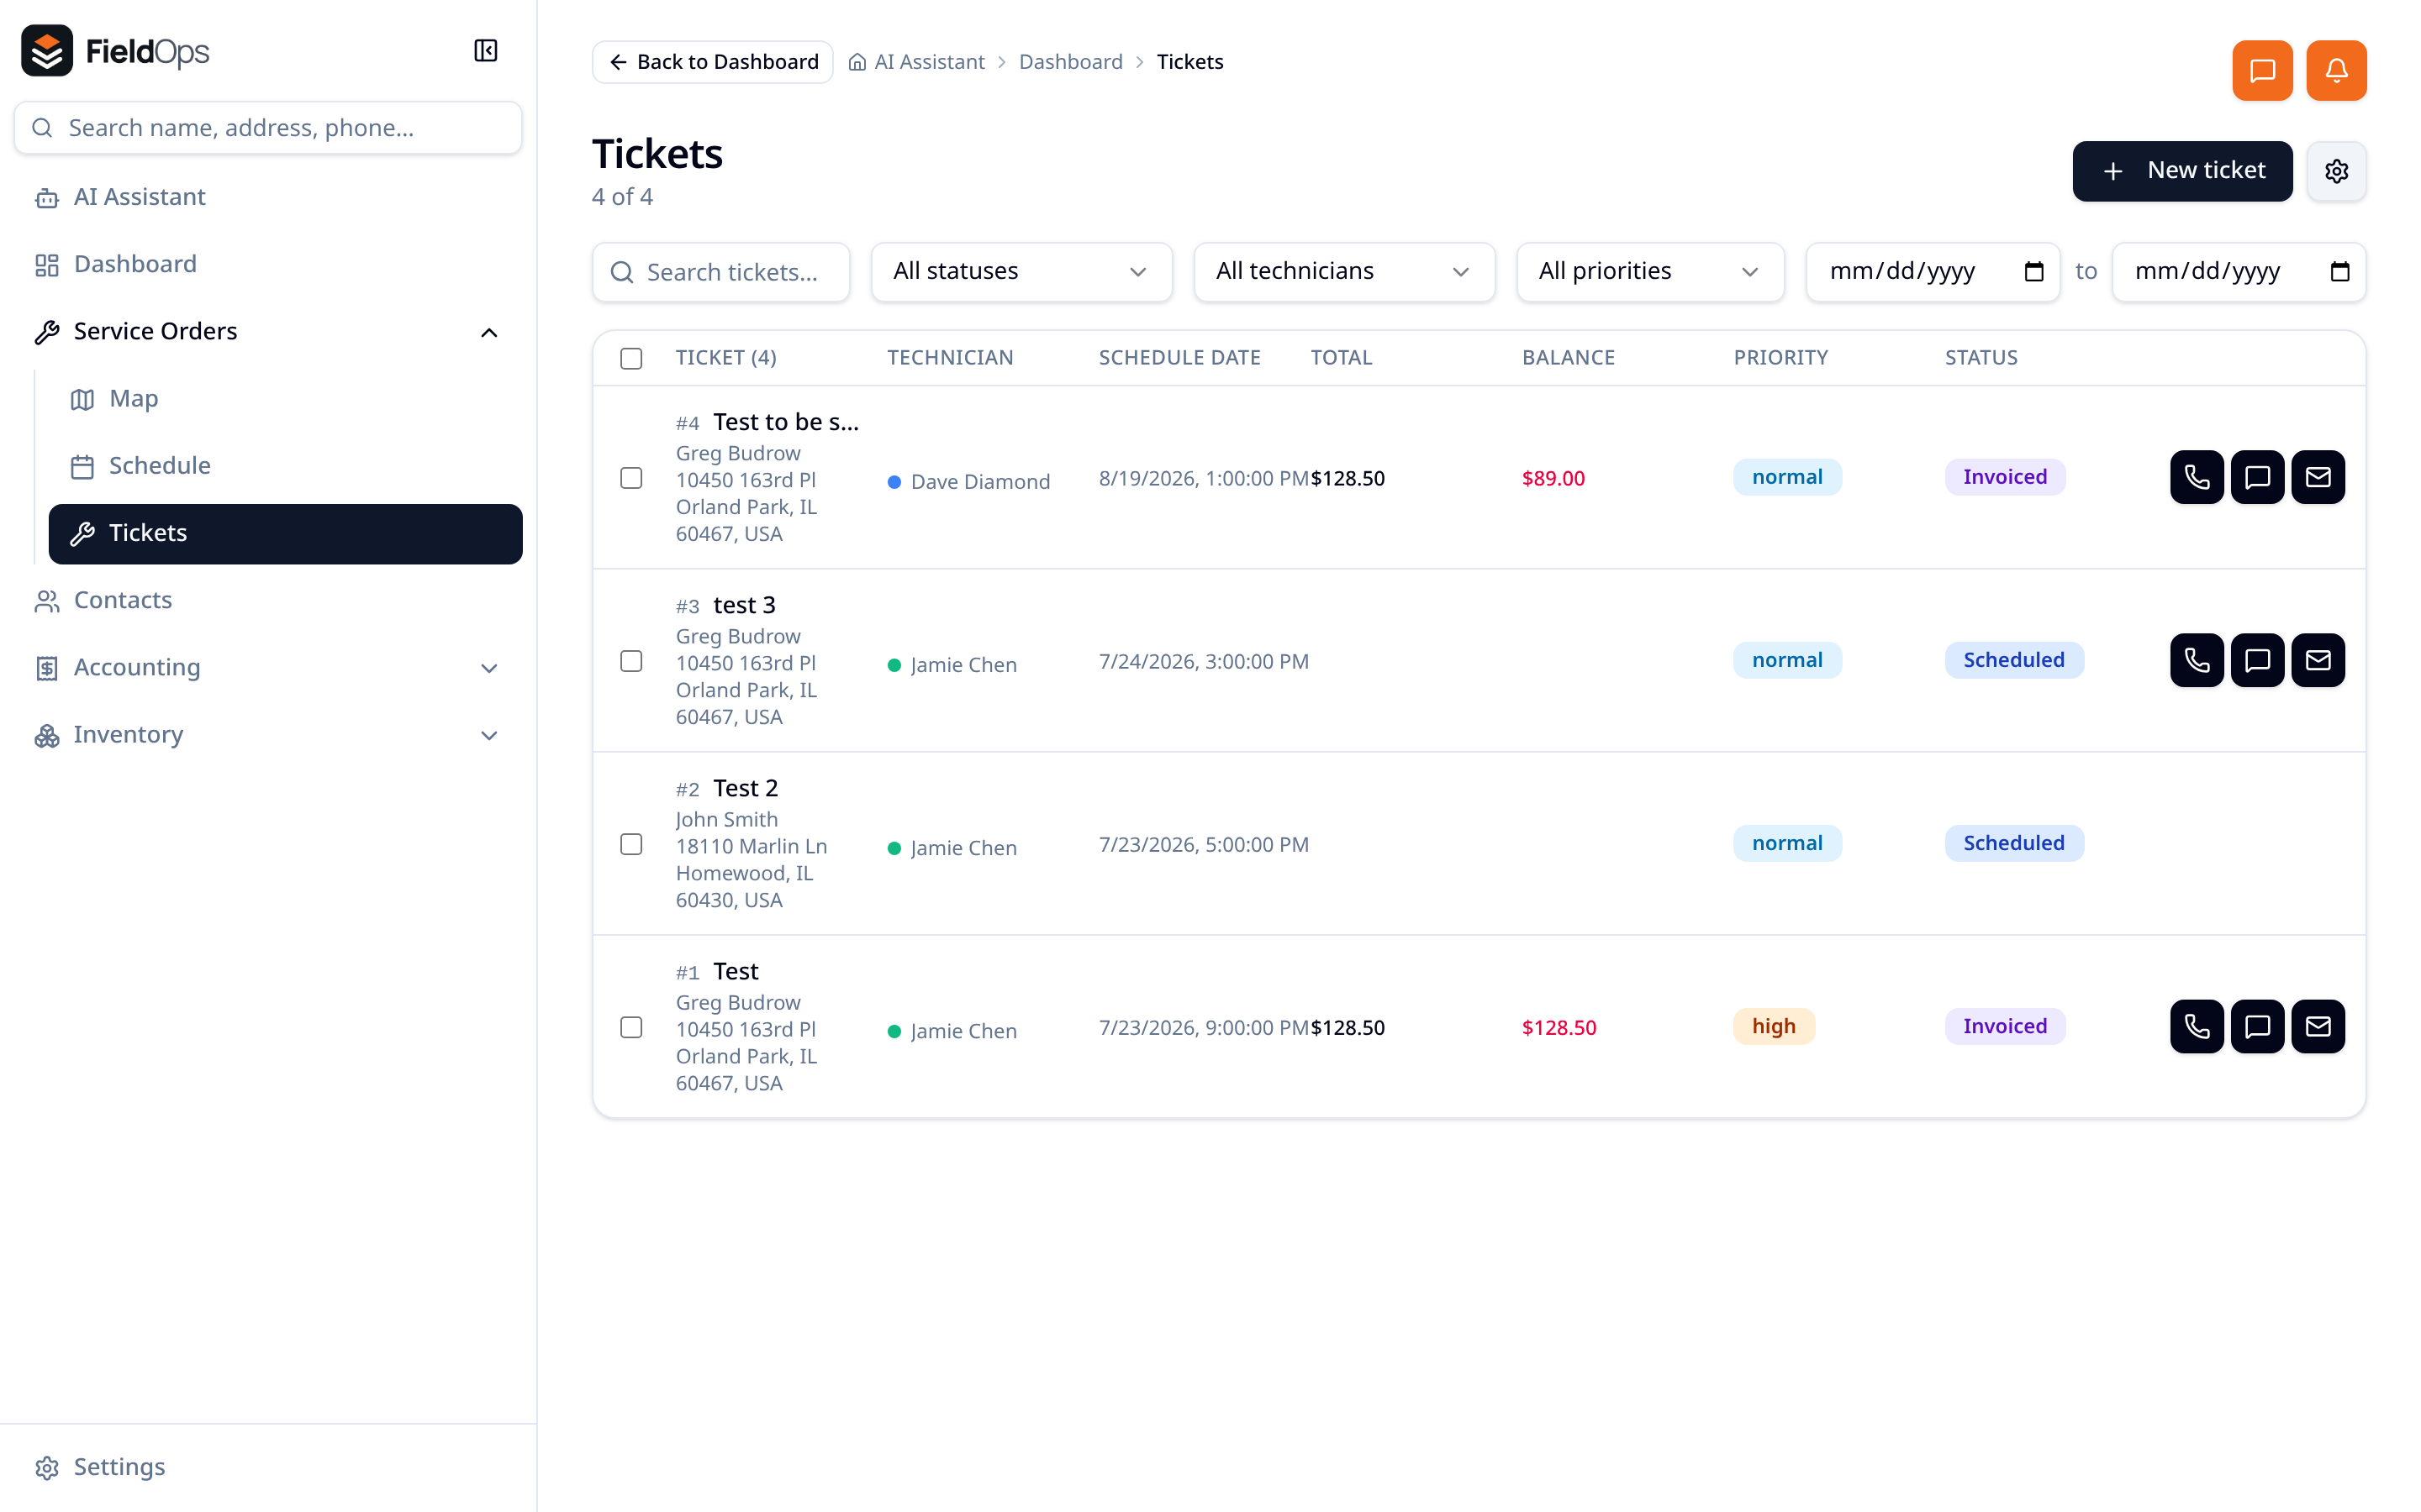2421x1512 pixels.
Task: Collapse the Service Orders section
Action: 268,332
